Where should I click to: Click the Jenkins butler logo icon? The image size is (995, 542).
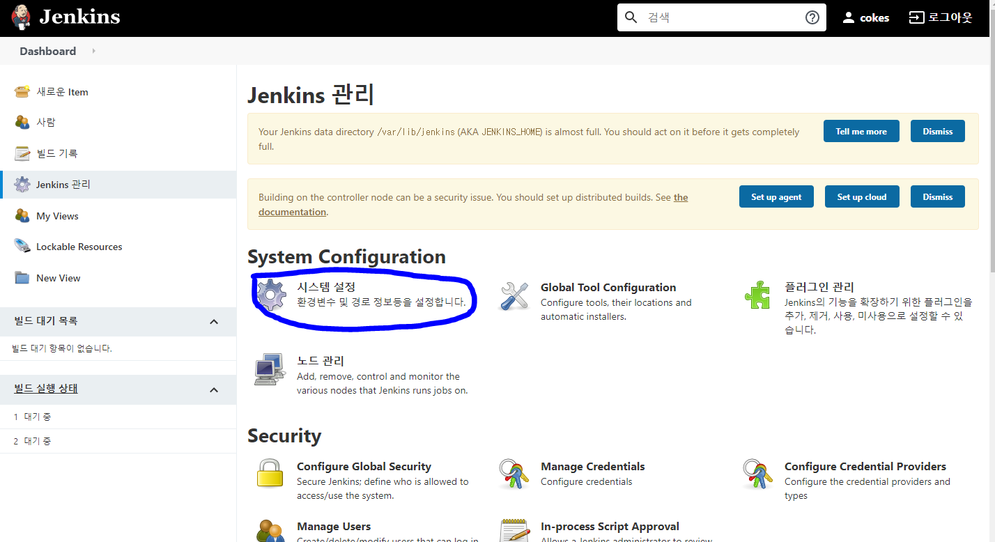click(x=21, y=17)
